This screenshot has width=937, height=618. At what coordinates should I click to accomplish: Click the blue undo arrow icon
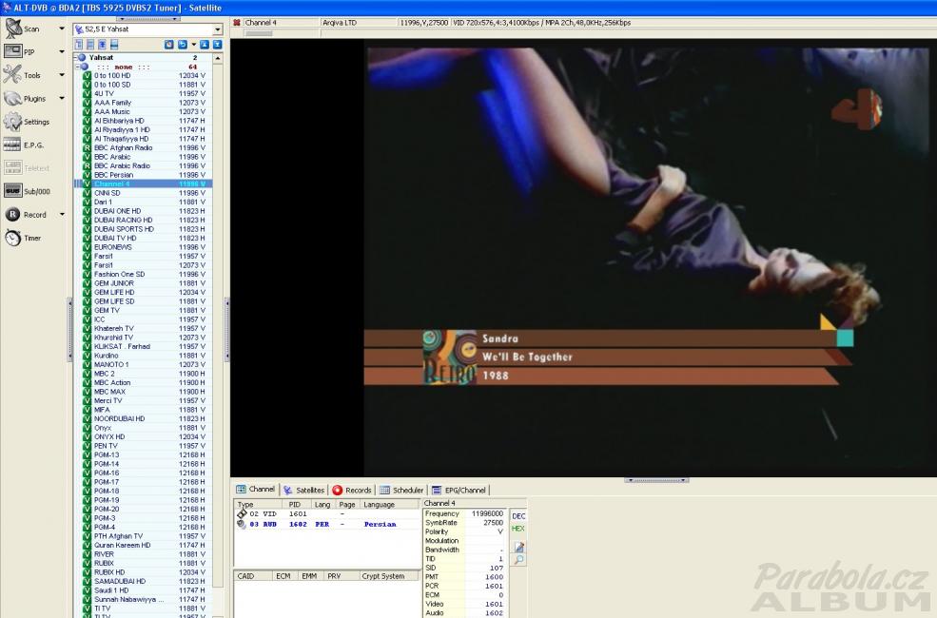(183, 45)
